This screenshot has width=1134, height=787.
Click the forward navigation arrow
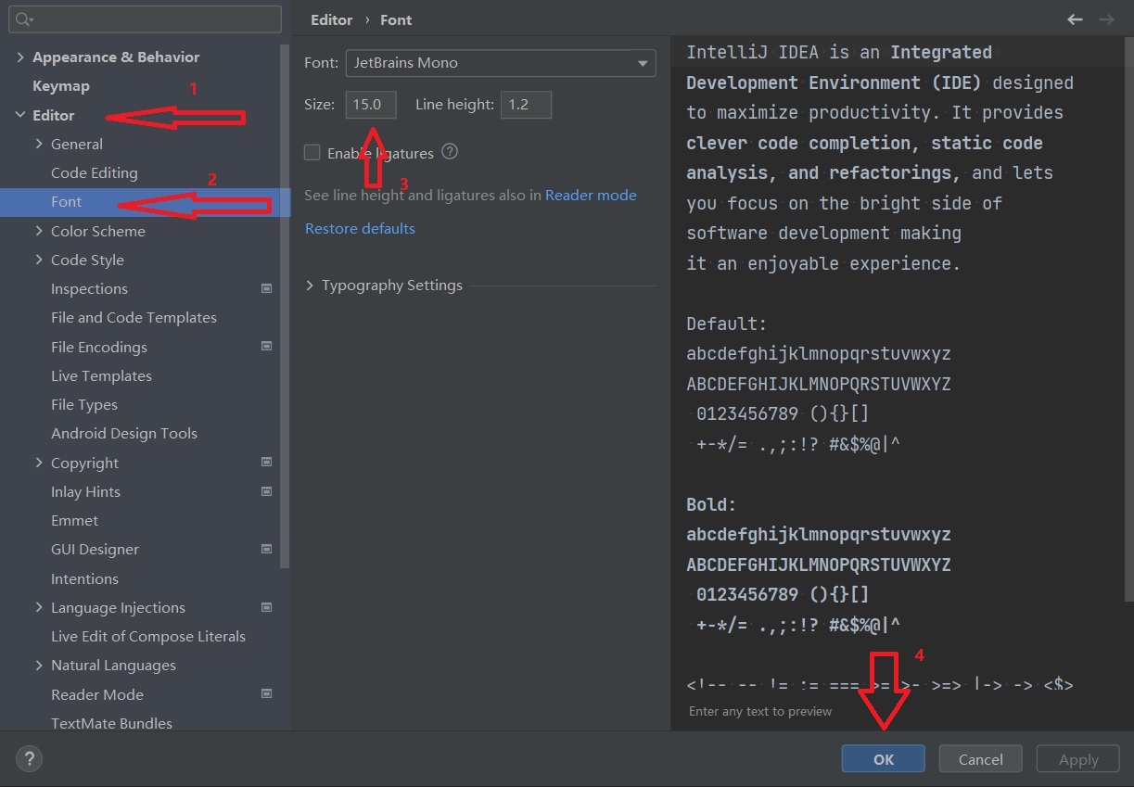click(1105, 19)
